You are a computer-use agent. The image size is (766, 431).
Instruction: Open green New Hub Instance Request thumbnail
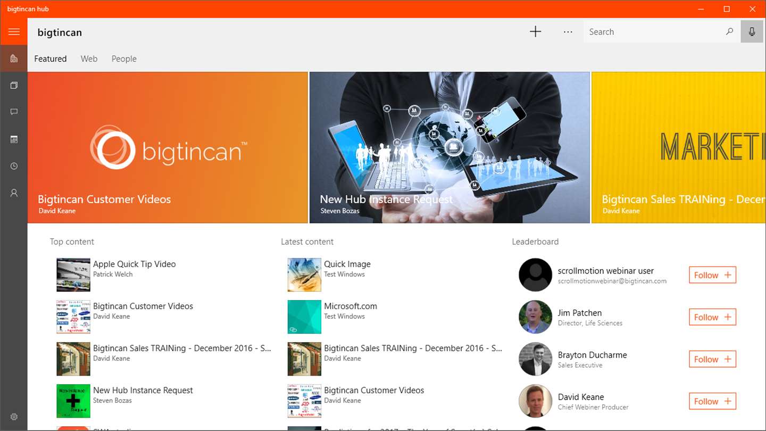click(73, 401)
